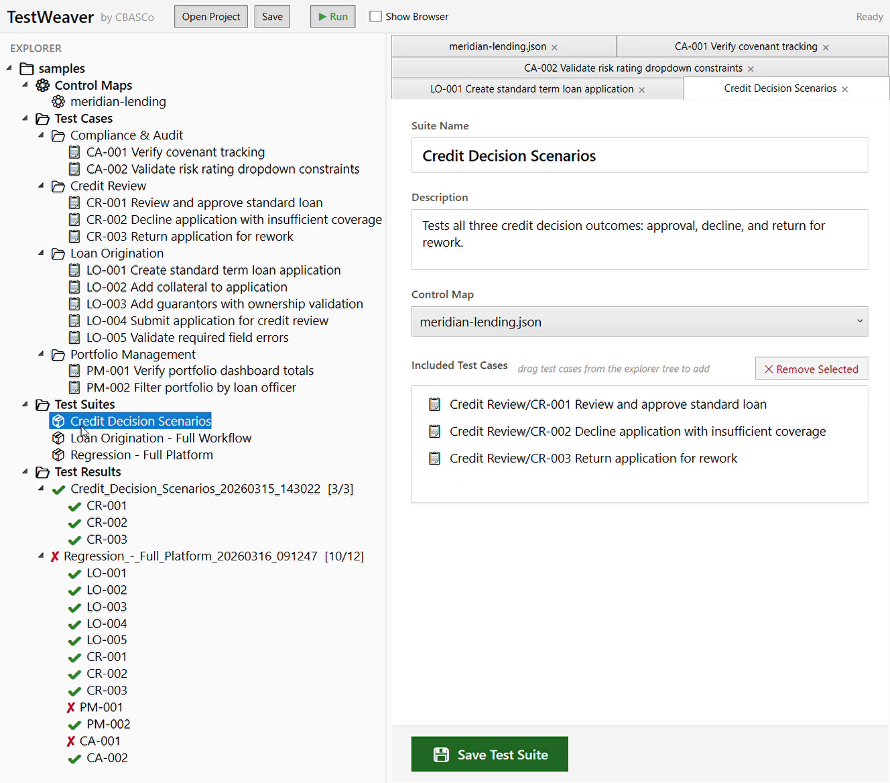890x783 pixels.
Task: Collapse the Test Suites tree node
Action: (x=25, y=404)
